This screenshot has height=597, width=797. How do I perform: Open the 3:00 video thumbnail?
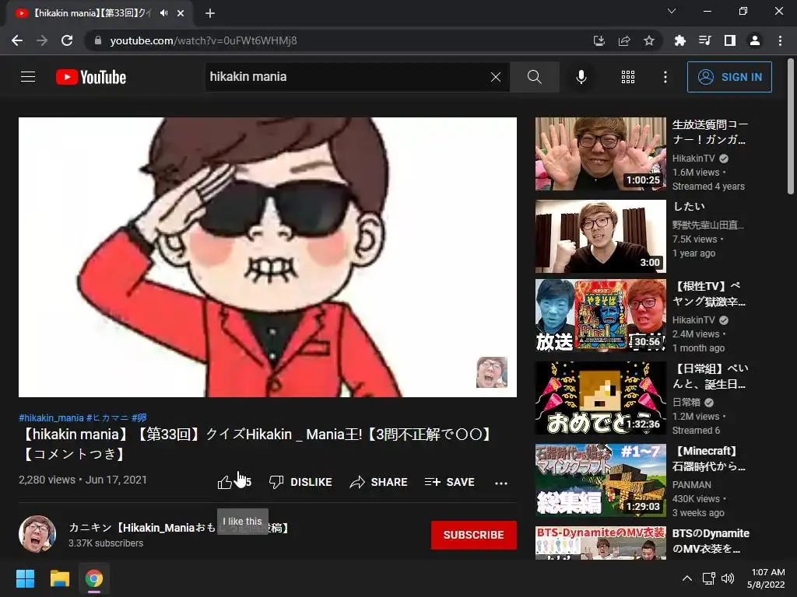click(600, 236)
